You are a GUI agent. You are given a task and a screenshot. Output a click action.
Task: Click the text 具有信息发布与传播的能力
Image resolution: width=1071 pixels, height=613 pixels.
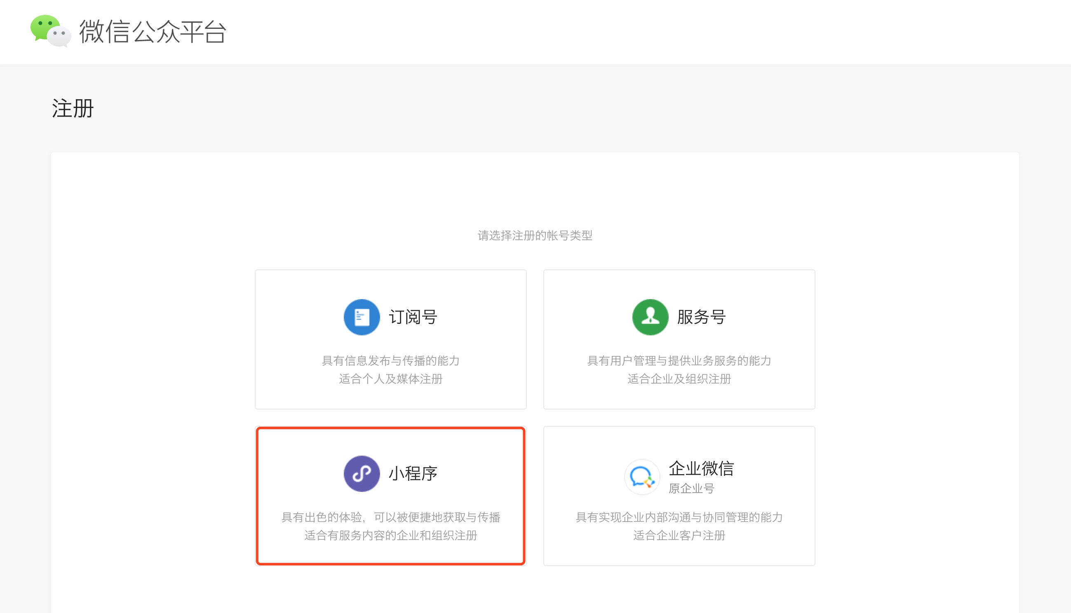pyautogui.click(x=391, y=361)
